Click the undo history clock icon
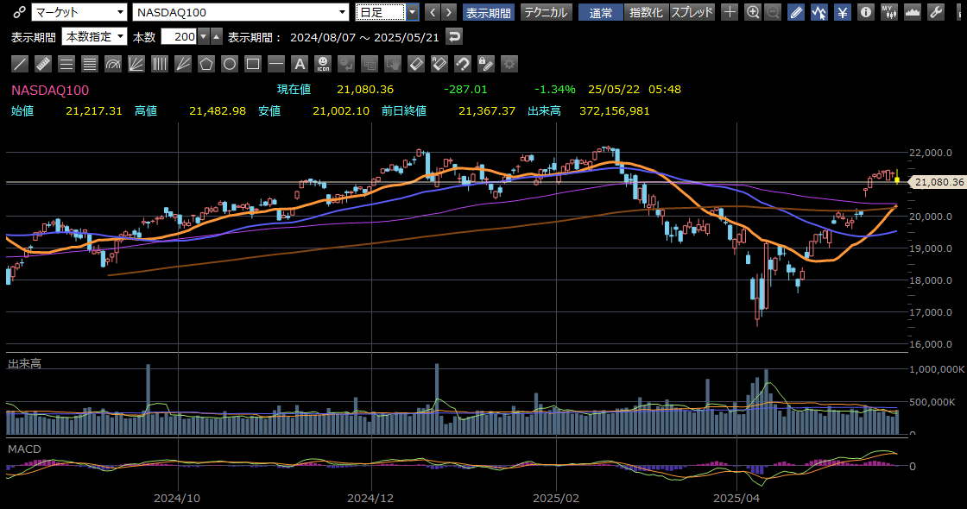967x509 pixels. (x=346, y=64)
